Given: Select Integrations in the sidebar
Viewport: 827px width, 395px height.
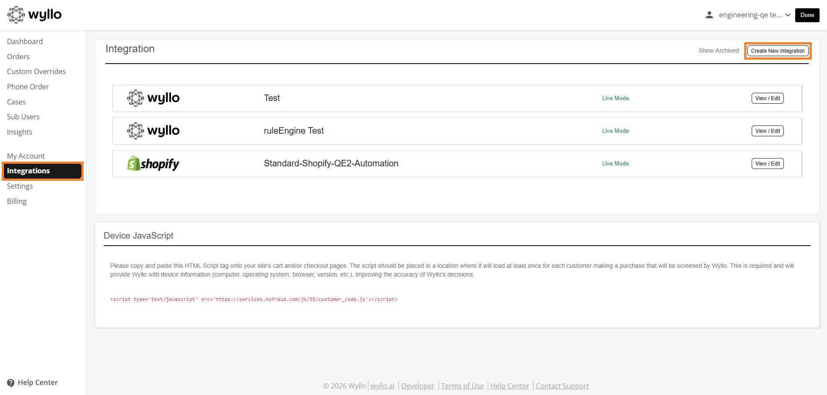Looking at the screenshot, I should 42,171.
